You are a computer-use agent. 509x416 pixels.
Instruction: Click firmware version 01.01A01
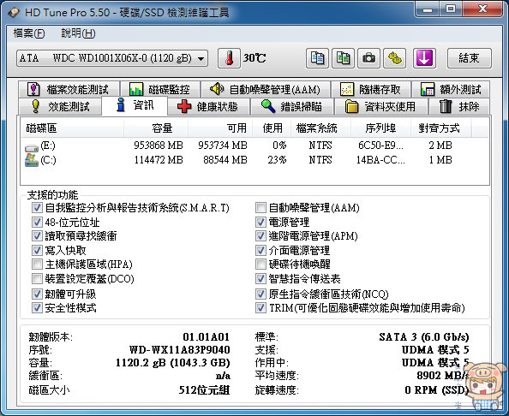207,337
